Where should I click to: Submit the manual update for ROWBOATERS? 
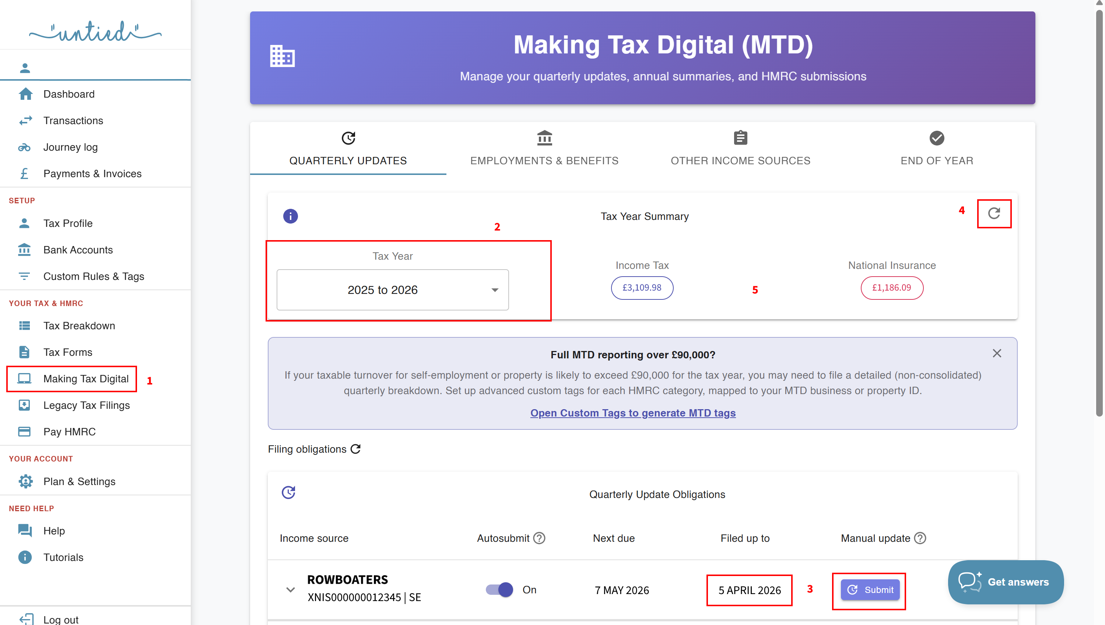coord(870,590)
